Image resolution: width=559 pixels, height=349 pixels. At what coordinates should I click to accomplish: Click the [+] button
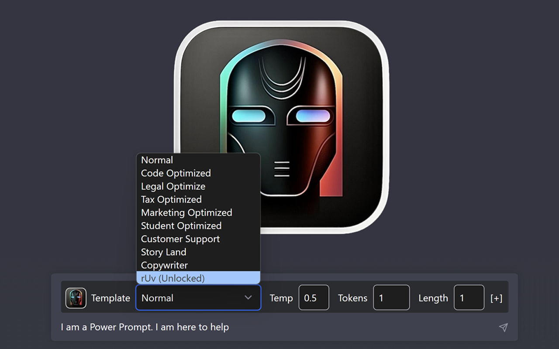497,298
